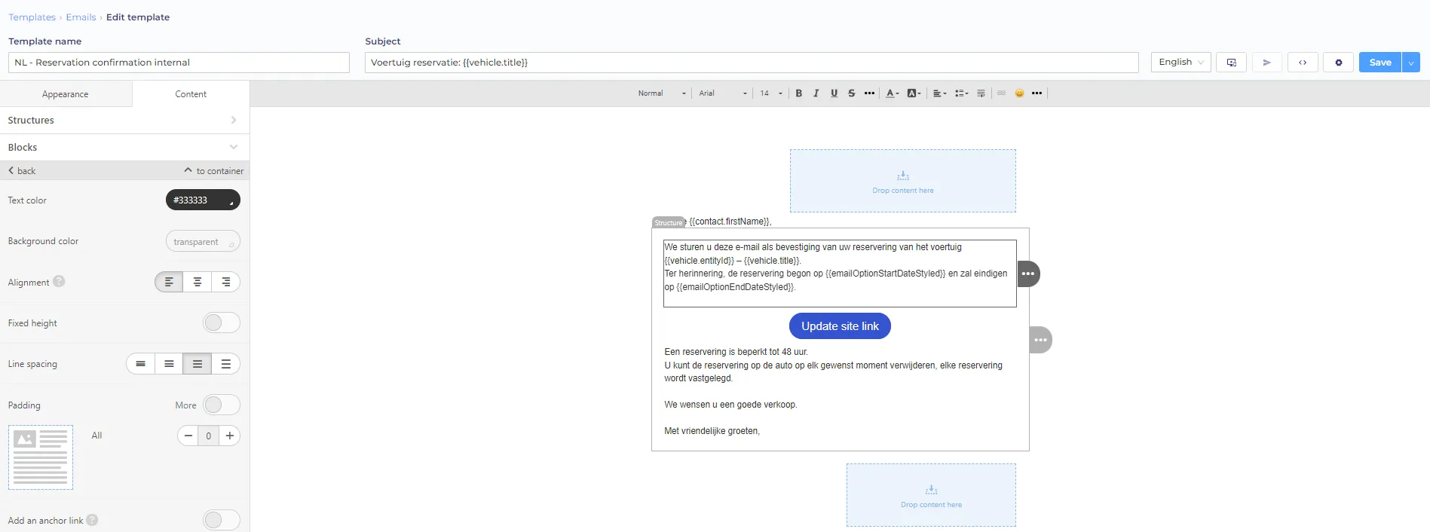Open the font color tool in the toolbar
The width and height of the screenshot is (1430, 532).
point(892,93)
